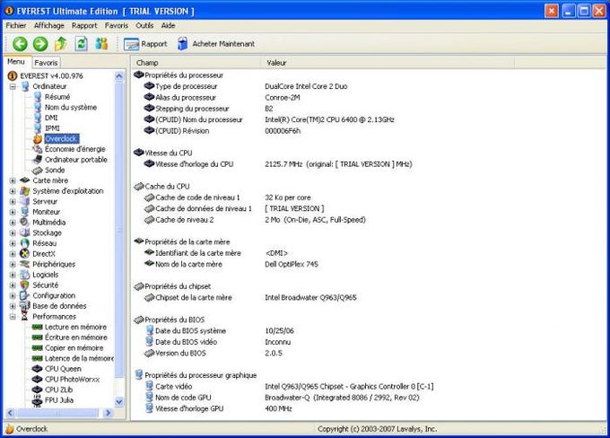Expand the Système d'exploitation node
The height and width of the screenshot is (438, 610).
click(13, 191)
